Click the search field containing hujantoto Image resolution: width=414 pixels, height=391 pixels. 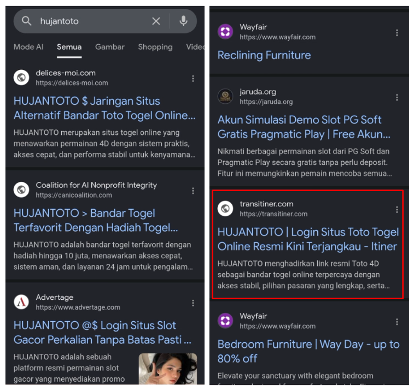(x=90, y=21)
